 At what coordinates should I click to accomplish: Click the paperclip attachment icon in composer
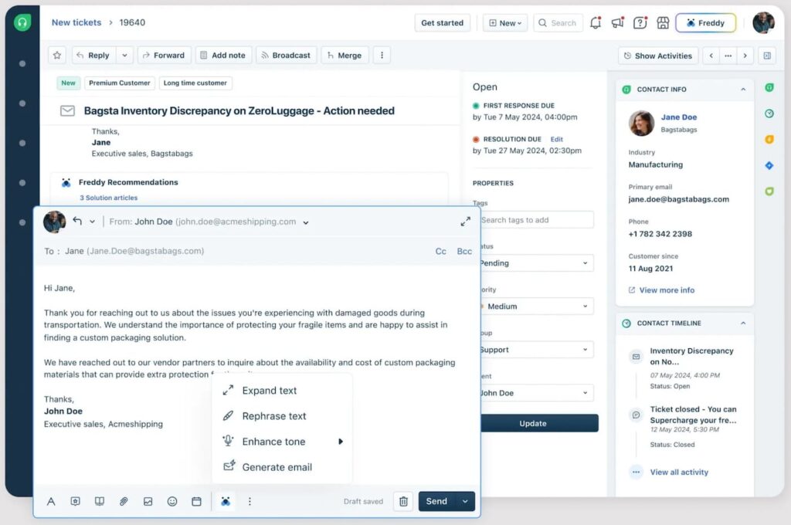pyautogui.click(x=124, y=501)
